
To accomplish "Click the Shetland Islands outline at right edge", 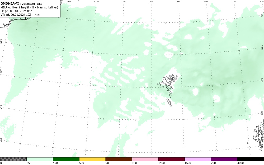I will [x=258, y=134].
